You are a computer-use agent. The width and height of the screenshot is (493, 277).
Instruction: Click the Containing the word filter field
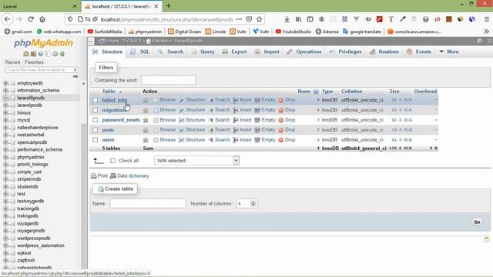click(x=169, y=80)
